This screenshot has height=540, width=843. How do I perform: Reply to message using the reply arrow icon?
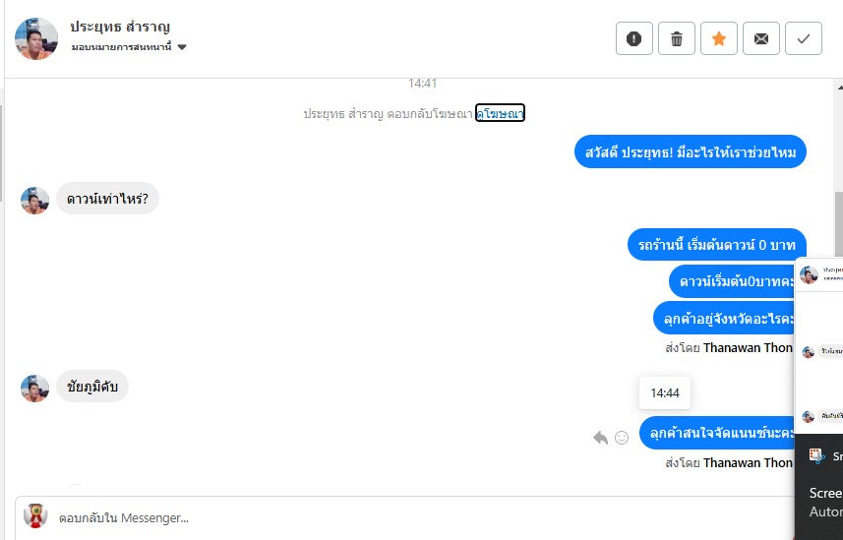point(601,438)
